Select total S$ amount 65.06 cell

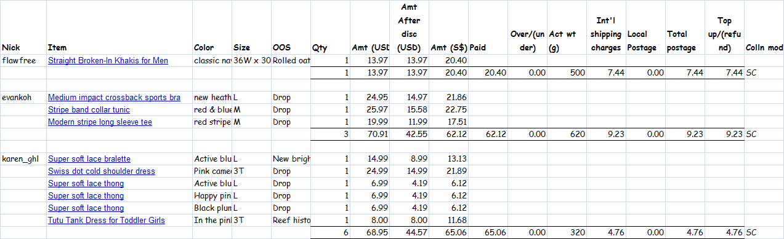click(x=449, y=232)
